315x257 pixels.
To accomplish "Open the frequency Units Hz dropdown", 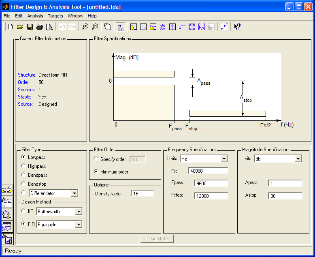I will (224, 159).
